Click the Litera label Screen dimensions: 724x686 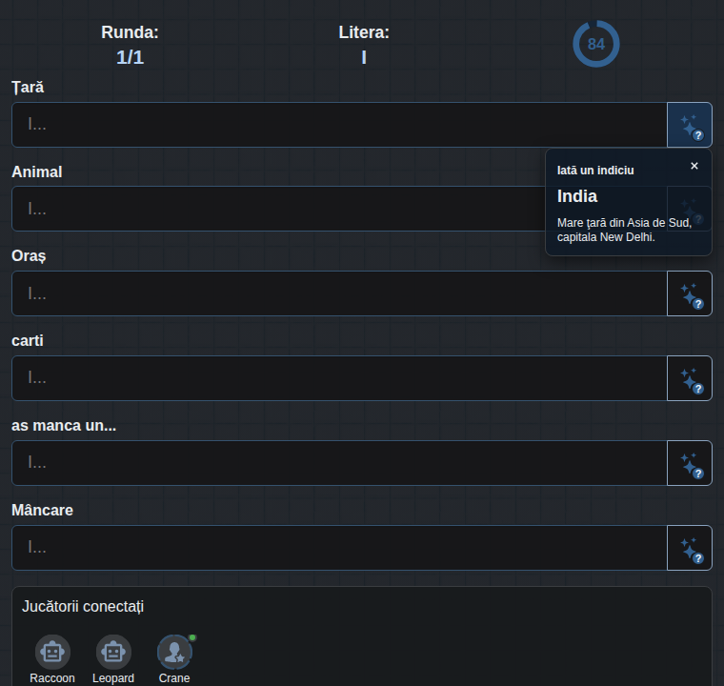coord(364,32)
